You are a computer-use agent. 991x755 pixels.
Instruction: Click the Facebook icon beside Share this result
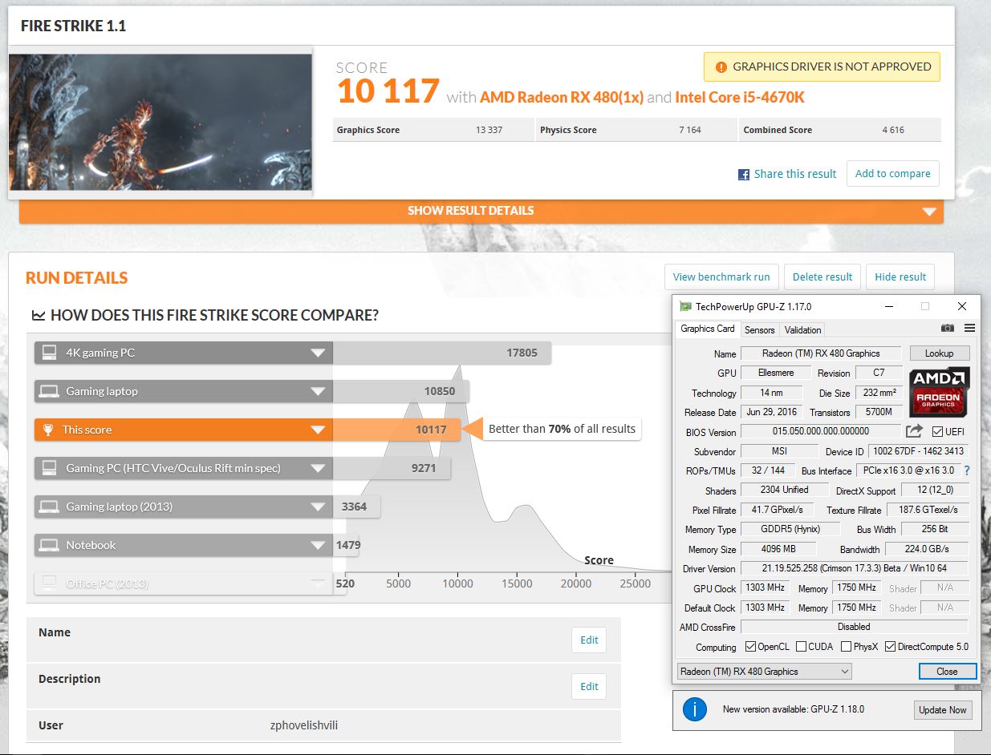(743, 174)
